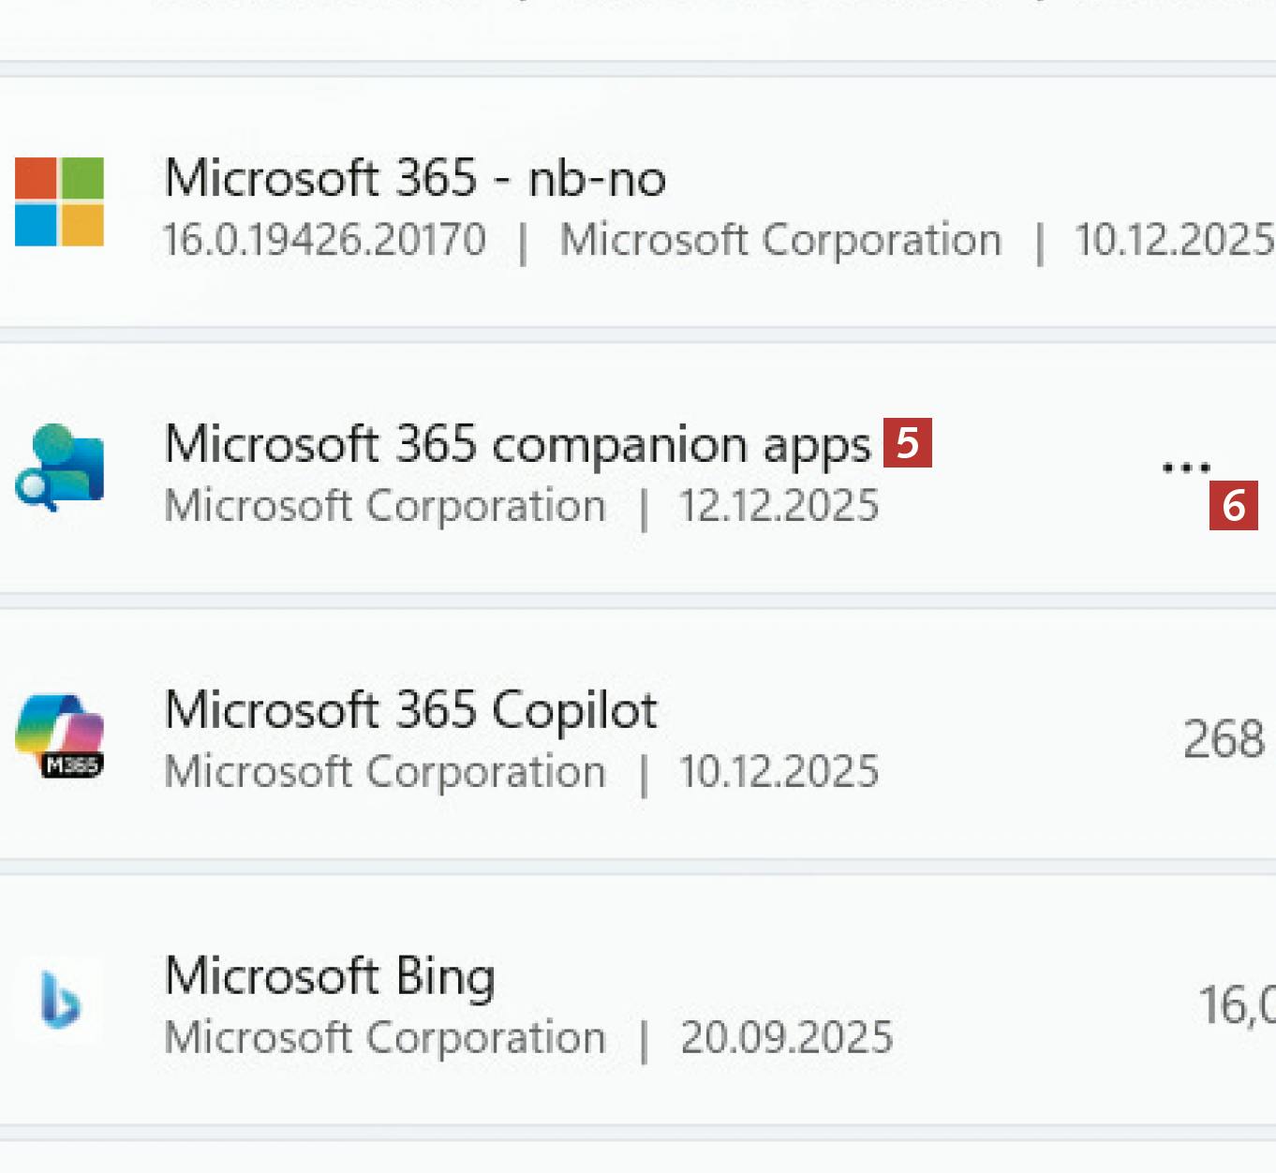
Task: Click the publisher name under companion apps
Action: (x=385, y=507)
